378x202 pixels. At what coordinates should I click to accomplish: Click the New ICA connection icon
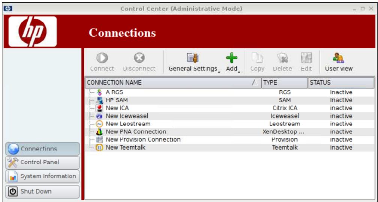point(99,108)
